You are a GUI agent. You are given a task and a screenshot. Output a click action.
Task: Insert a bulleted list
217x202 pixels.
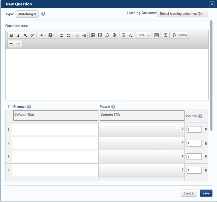coord(68,36)
